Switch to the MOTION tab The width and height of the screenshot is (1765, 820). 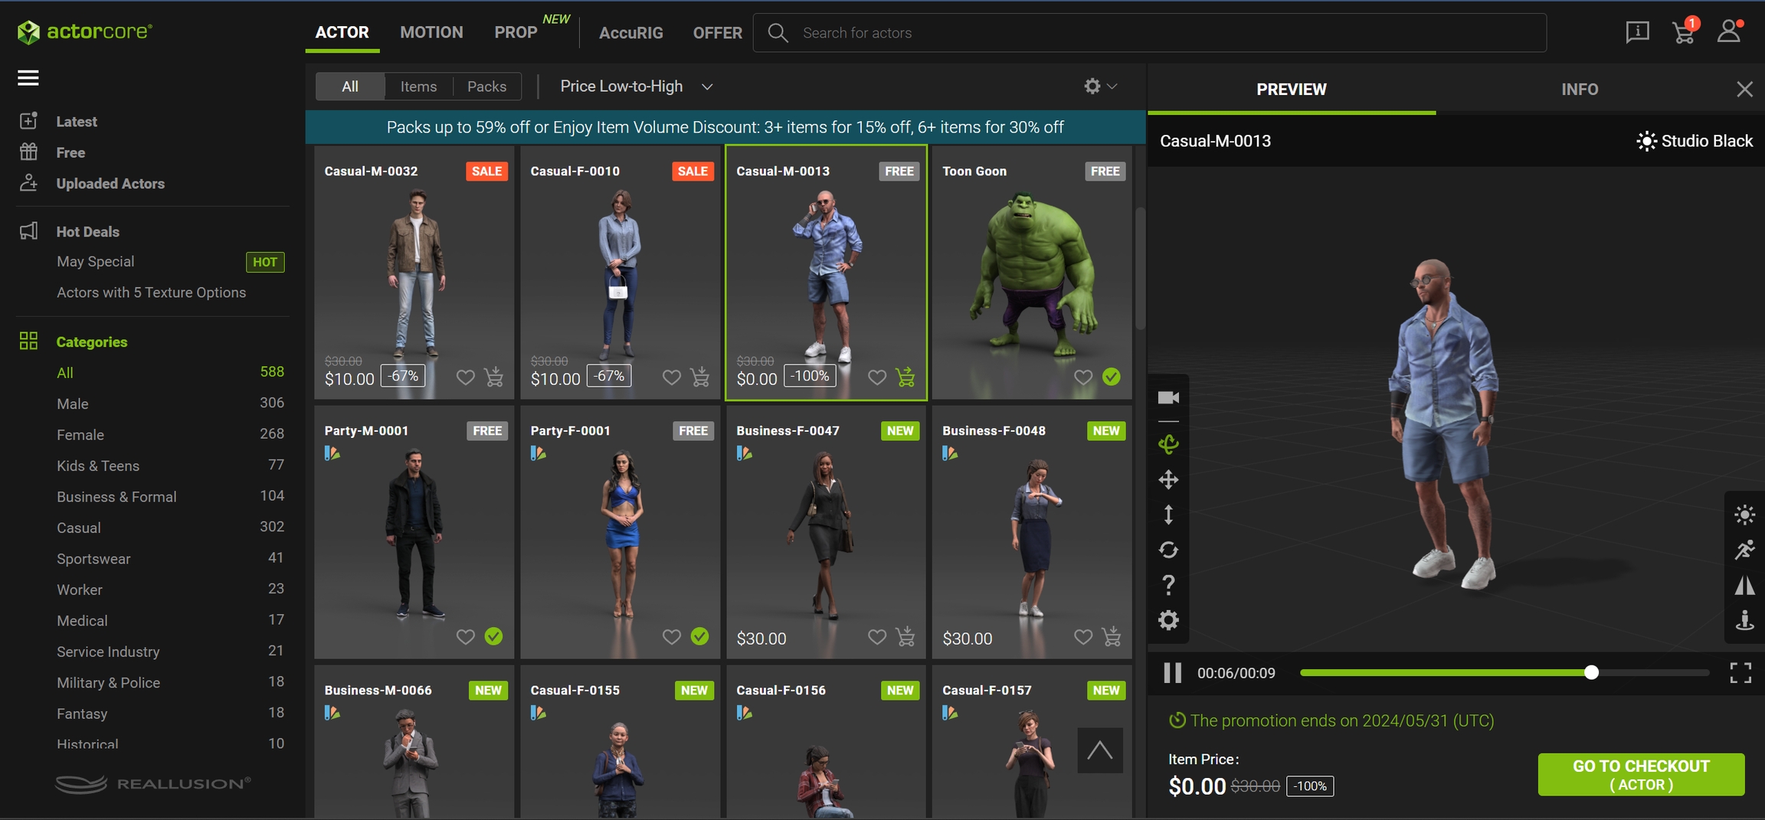431,32
